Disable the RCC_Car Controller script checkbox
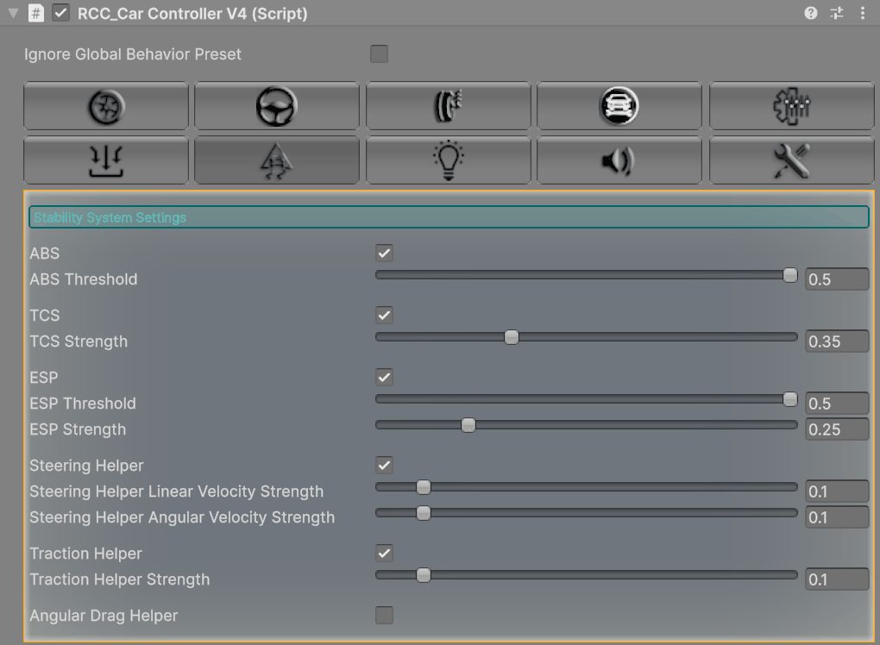 click(x=60, y=13)
